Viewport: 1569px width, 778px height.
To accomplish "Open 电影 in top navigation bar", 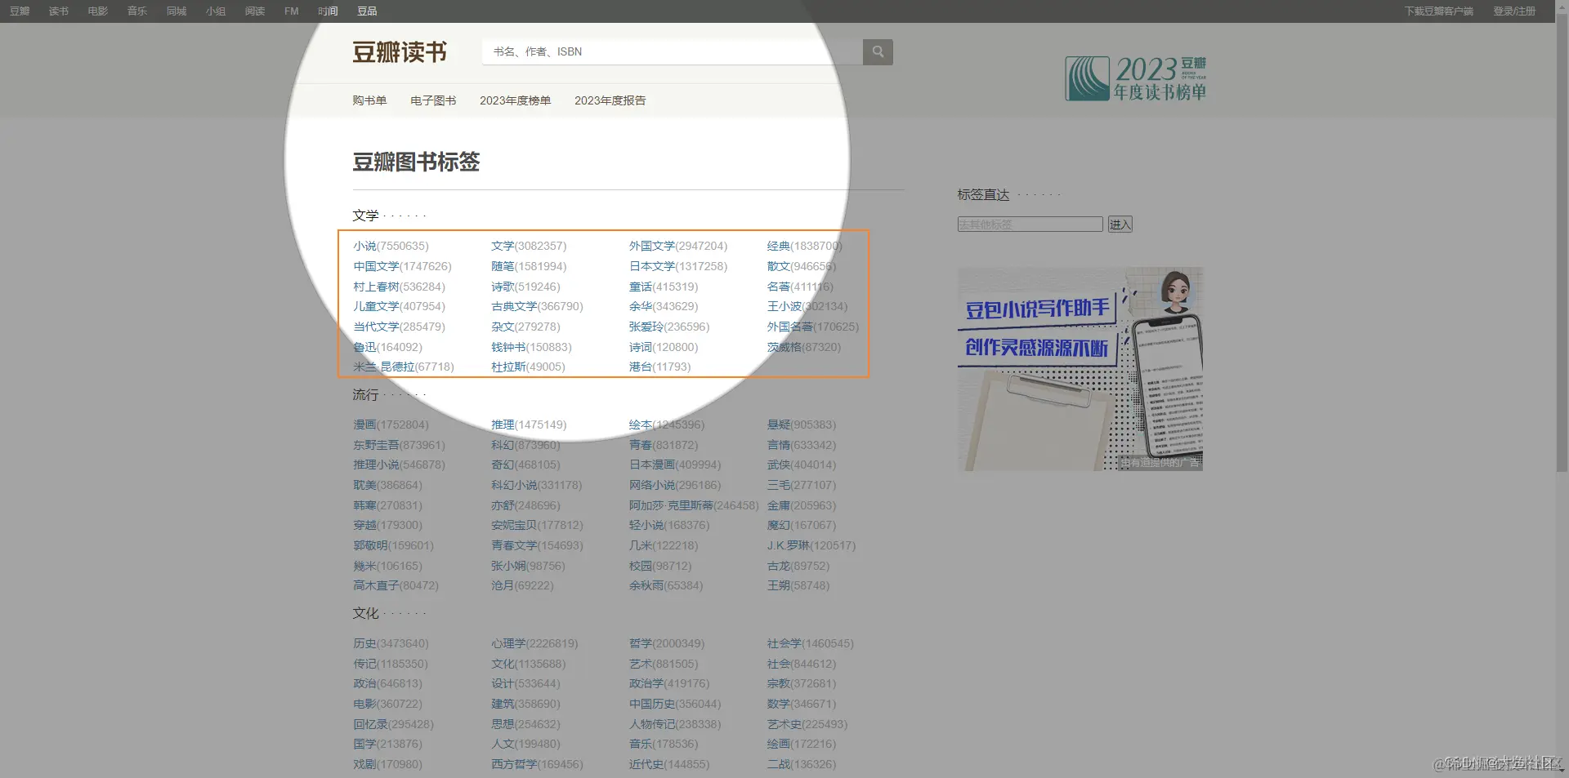I will coord(98,11).
